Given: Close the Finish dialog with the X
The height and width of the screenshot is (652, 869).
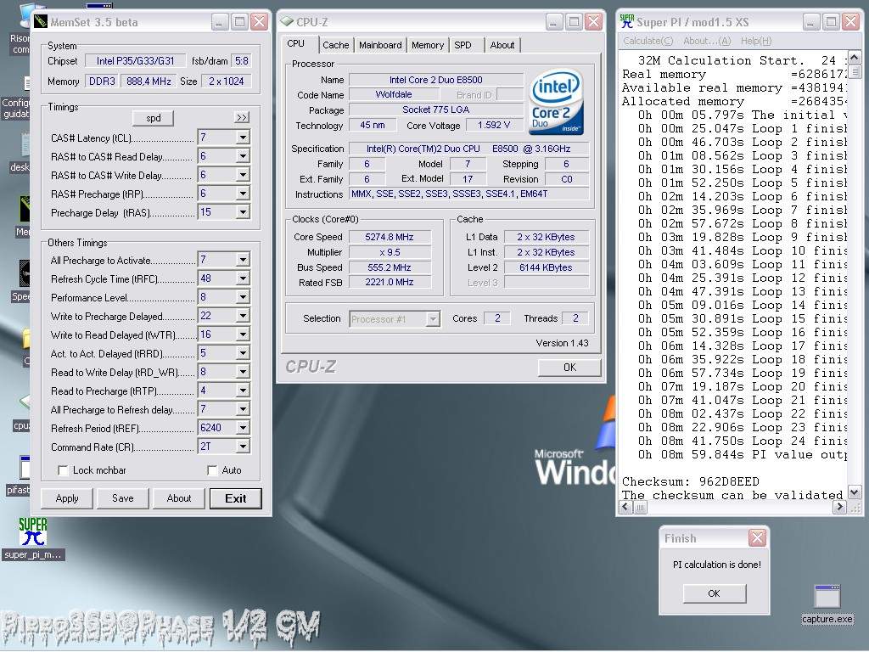Looking at the screenshot, I should pos(757,537).
